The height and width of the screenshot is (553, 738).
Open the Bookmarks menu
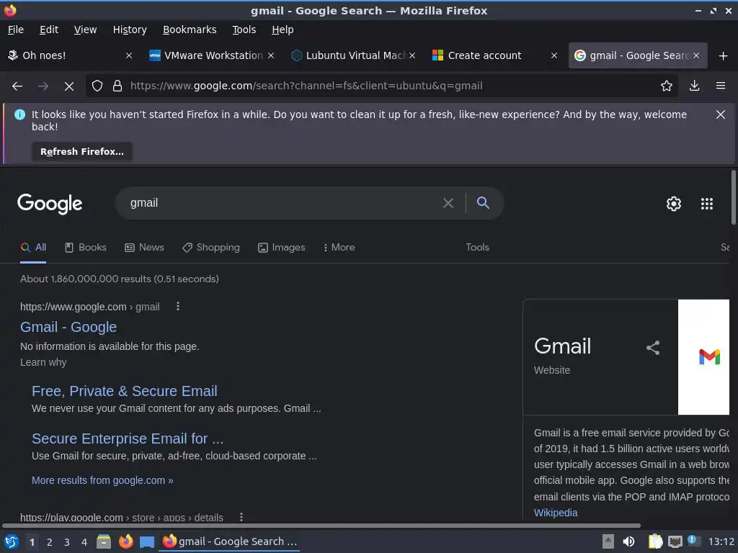[190, 30]
